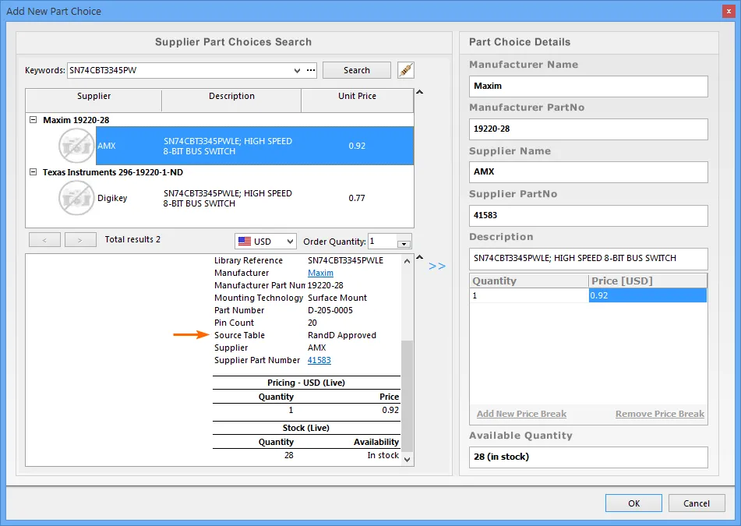
Task: Click the Search button
Action: click(357, 70)
